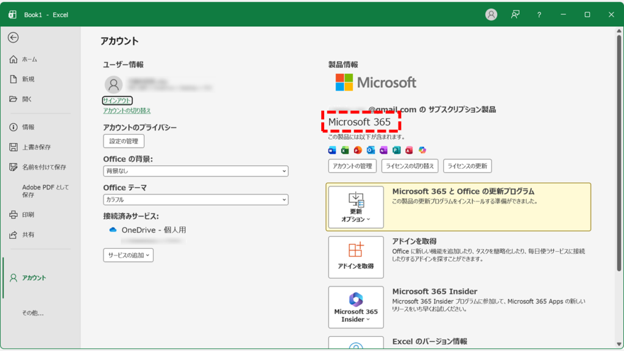This screenshot has height=351, width=624.
Task: Open the 更新オプション dropdown button
Action: (356, 207)
